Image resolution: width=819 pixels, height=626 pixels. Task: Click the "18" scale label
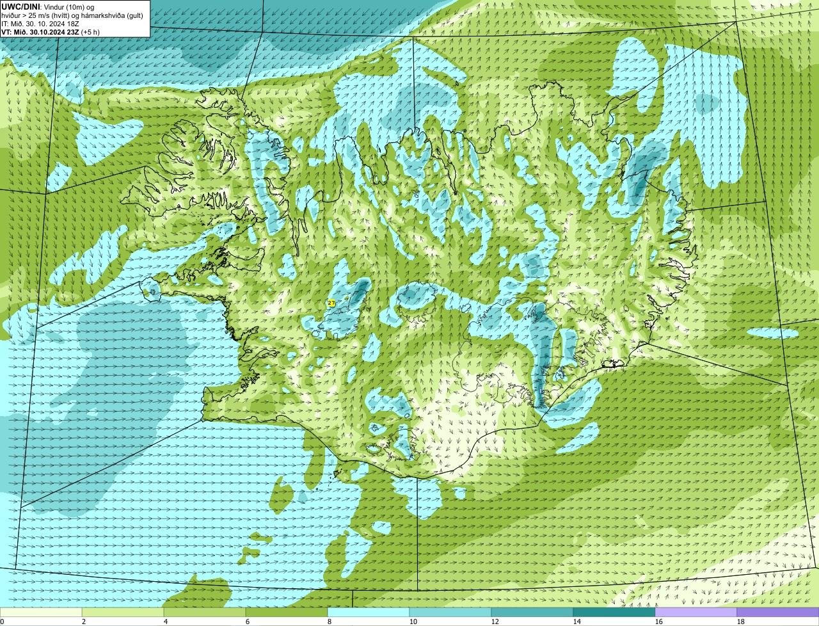pos(741,622)
